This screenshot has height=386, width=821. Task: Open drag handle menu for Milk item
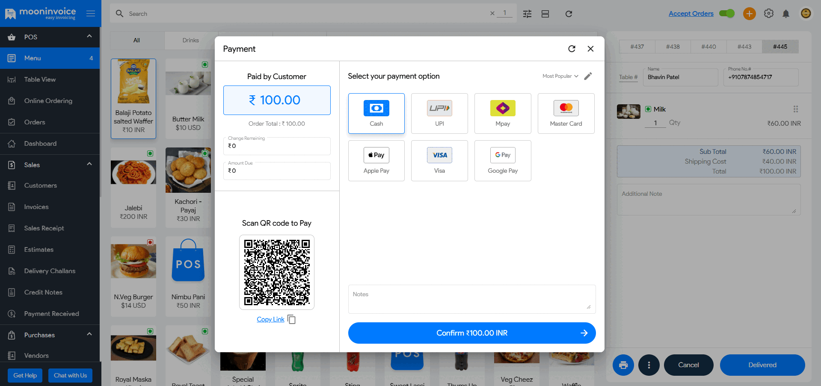tap(796, 109)
